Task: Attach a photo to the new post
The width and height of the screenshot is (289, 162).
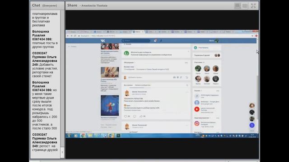Action: point(174,77)
